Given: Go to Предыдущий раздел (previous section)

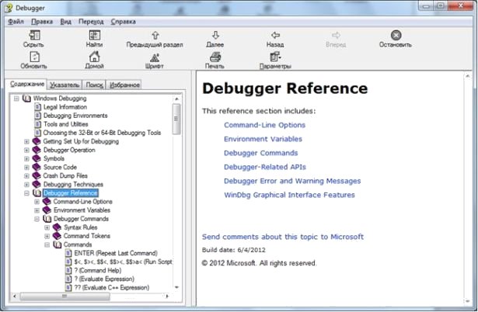Looking at the screenshot, I should [x=155, y=35].
